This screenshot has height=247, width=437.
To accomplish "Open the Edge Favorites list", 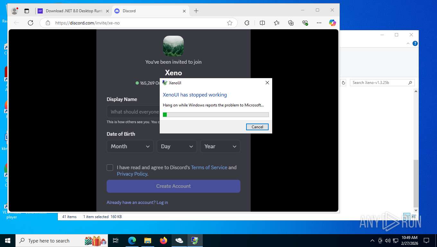I will point(277,23).
